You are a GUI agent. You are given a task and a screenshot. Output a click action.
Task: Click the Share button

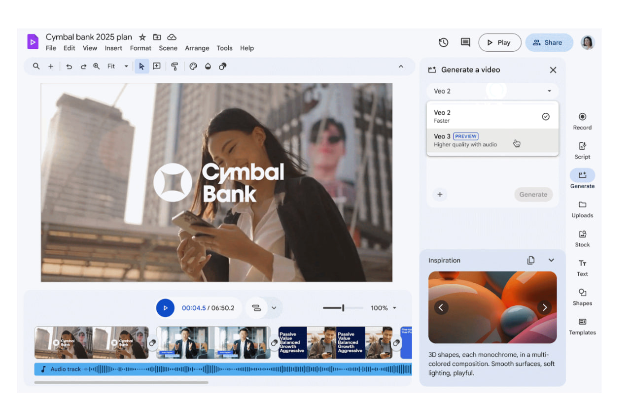point(549,42)
